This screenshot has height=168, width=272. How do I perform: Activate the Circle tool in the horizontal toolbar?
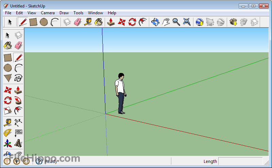click(x=44, y=22)
